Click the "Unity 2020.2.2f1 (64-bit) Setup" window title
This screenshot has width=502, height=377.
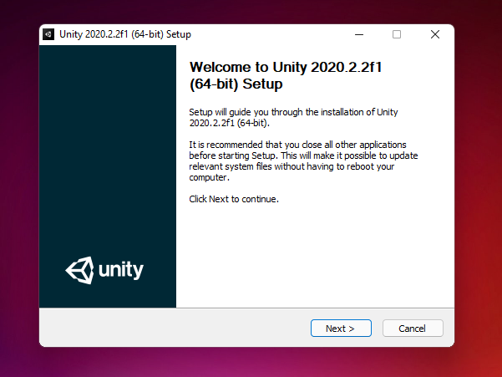click(x=125, y=34)
